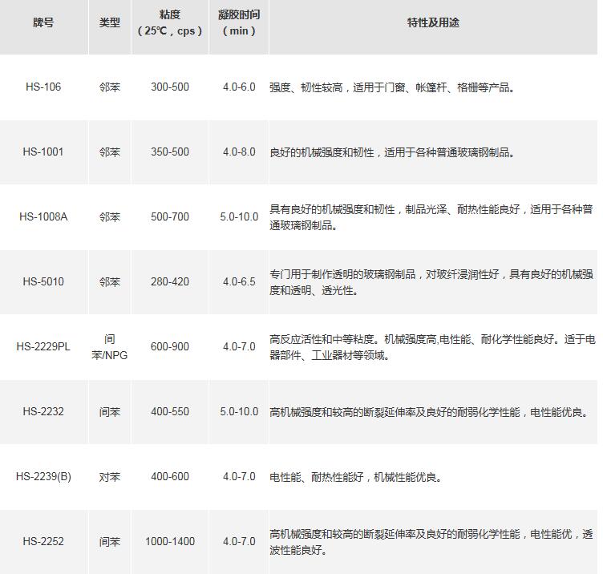Click the 280-420 viscosity value
The height and width of the screenshot is (574, 603).
[x=169, y=281]
